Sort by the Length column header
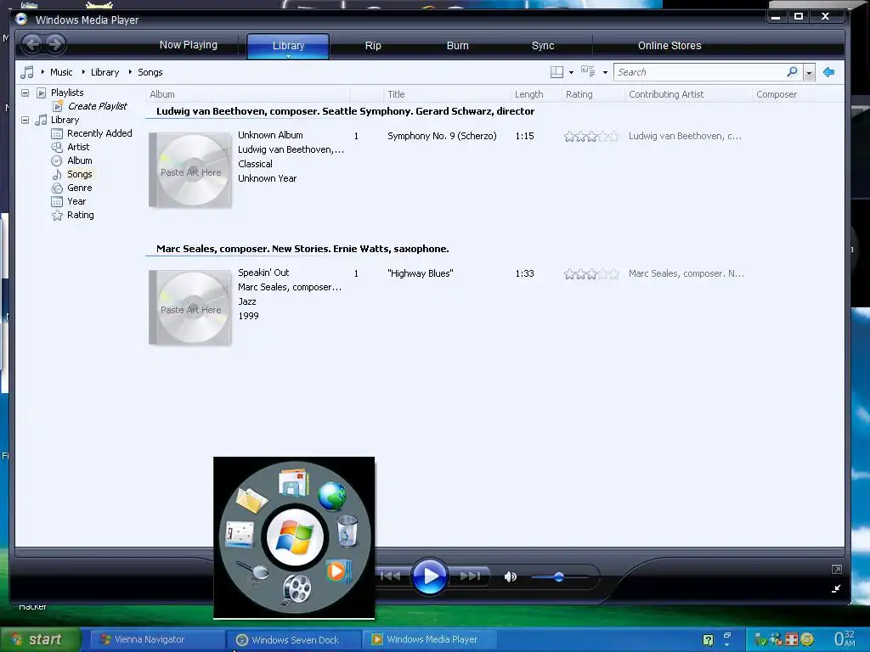 click(x=536, y=94)
